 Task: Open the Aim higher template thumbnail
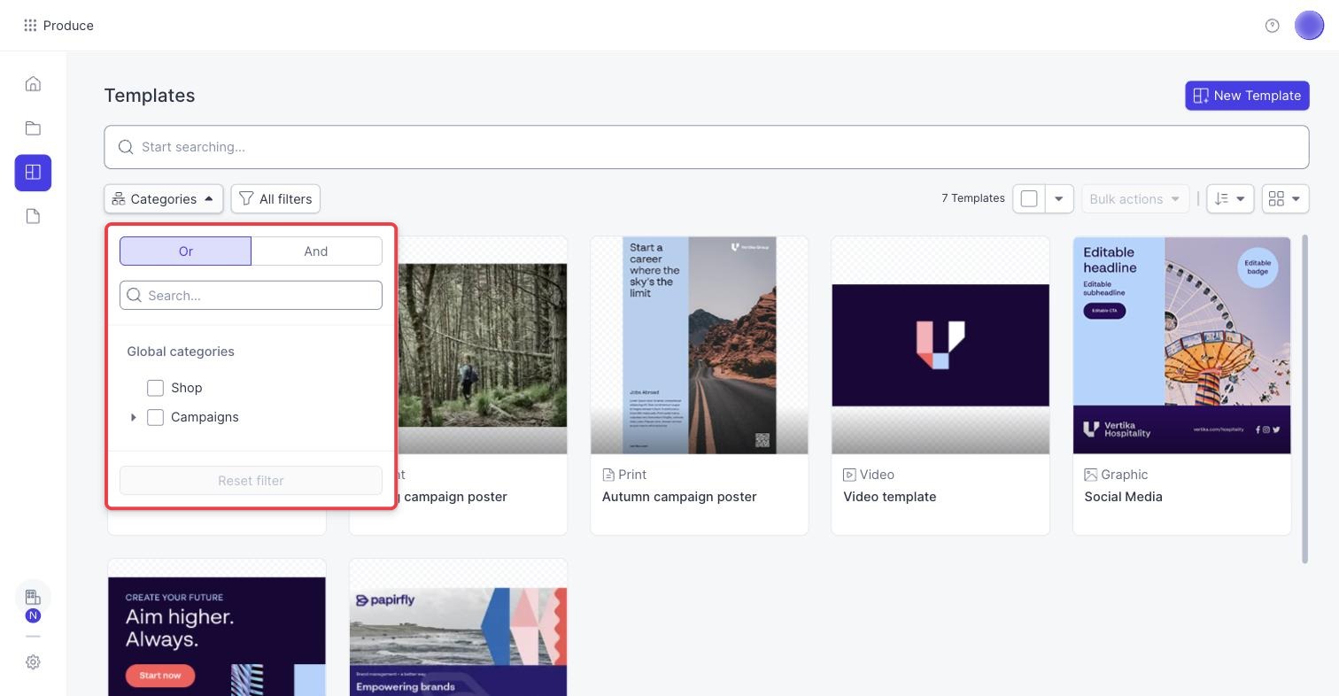(x=217, y=628)
